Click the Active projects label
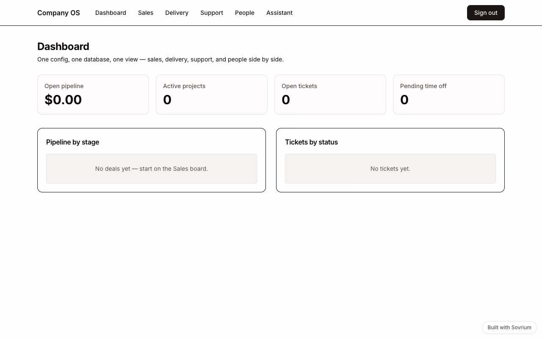The height and width of the screenshot is (339, 542). coord(184,86)
